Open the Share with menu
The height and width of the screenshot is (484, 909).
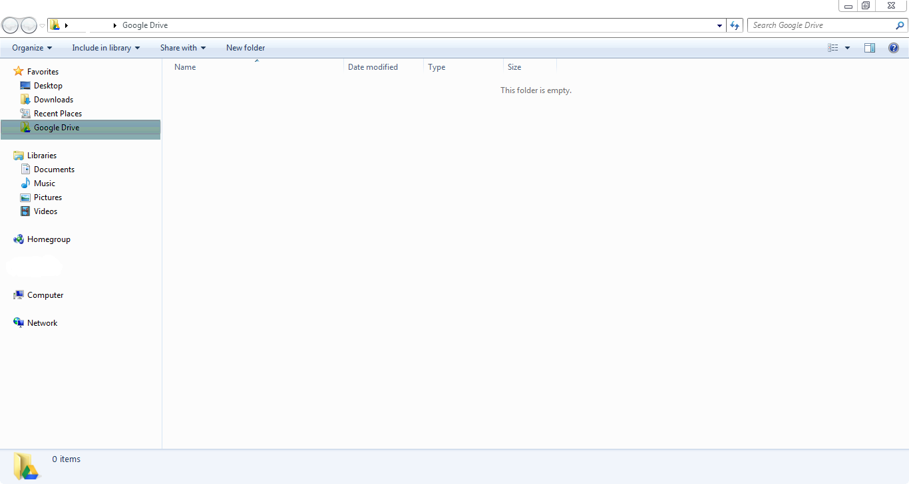click(183, 48)
